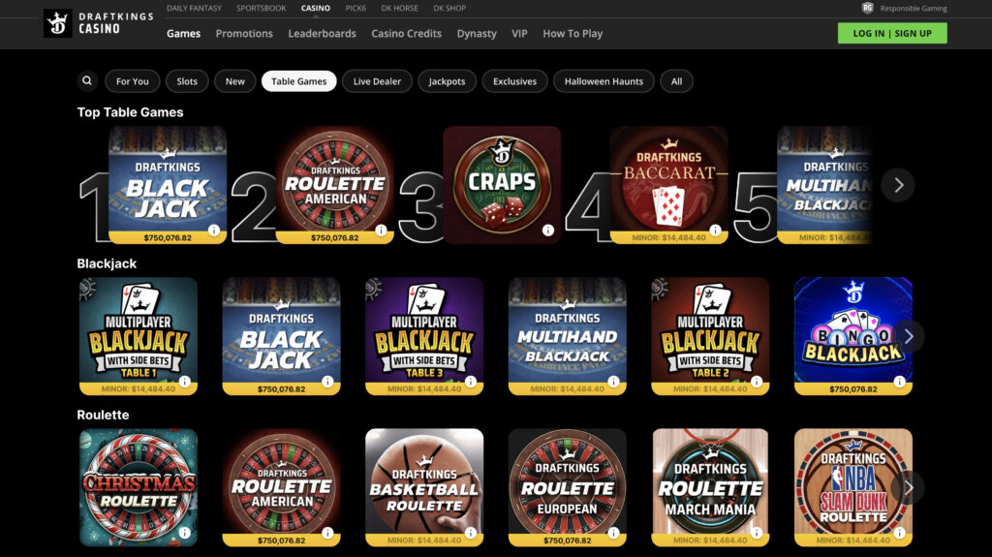Open the Leaderboards page
This screenshot has height=557, width=992.
coord(322,34)
